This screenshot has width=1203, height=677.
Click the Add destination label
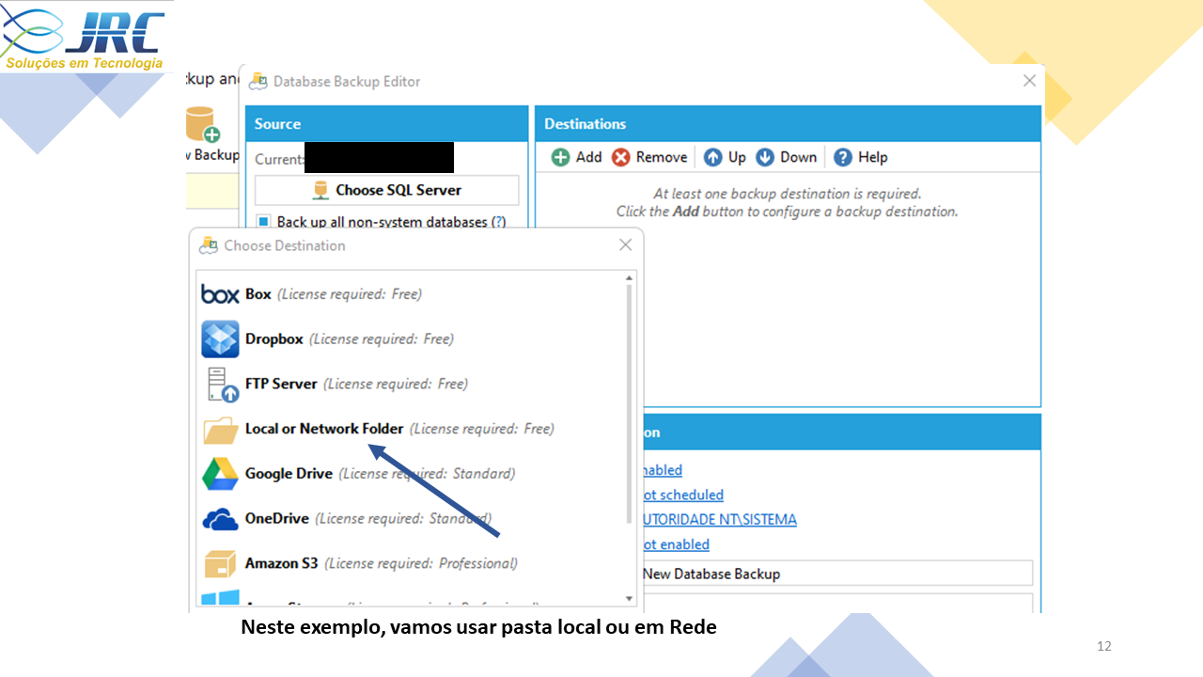click(589, 157)
